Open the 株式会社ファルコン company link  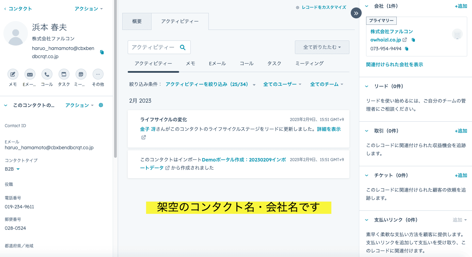[392, 32]
